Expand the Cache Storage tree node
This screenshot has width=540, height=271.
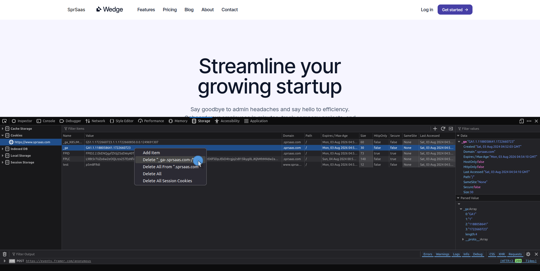click(x=3, y=129)
